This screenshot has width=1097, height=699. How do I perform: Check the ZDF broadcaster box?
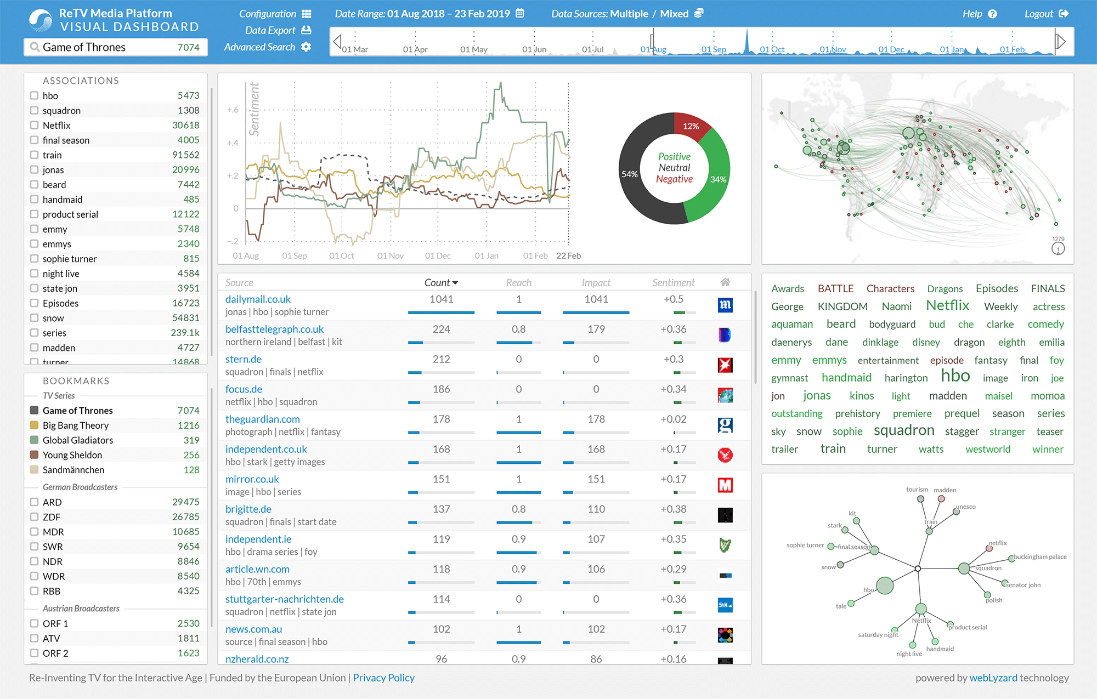tap(34, 516)
